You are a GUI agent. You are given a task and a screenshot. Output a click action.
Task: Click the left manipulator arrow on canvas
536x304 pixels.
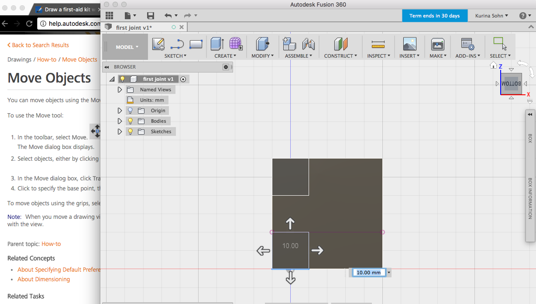[x=263, y=251]
